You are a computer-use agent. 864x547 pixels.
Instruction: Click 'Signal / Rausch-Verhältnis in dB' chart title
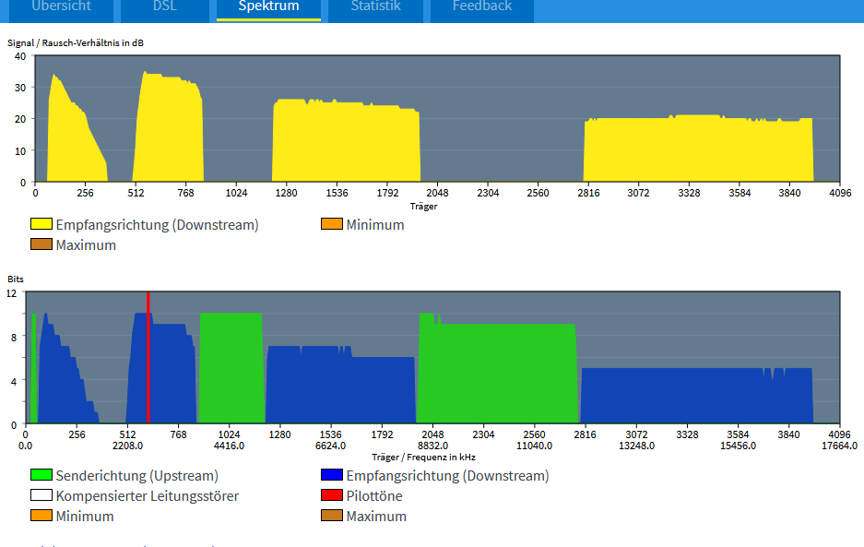[76, 43]
